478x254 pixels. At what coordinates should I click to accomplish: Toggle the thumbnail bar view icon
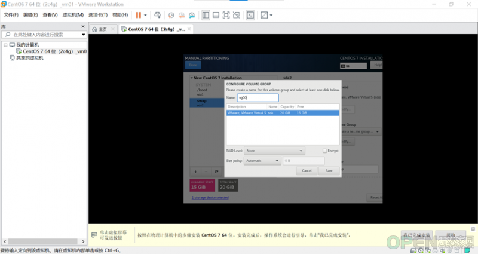[x=216, y=15]
